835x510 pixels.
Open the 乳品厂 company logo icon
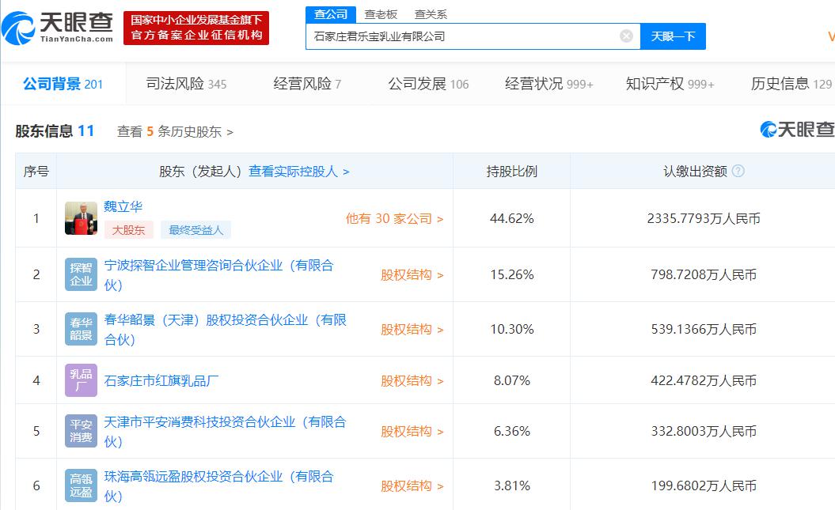click(x=81, y=380)
